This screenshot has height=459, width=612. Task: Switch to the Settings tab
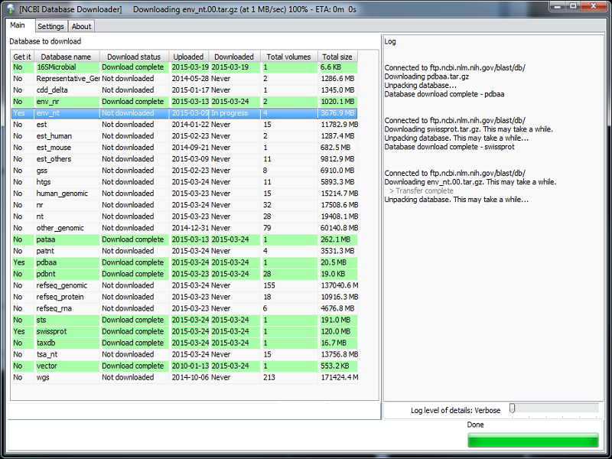[50, 25]
